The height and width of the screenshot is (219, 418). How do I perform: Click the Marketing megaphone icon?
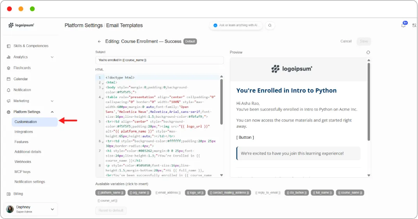[9, 101]
